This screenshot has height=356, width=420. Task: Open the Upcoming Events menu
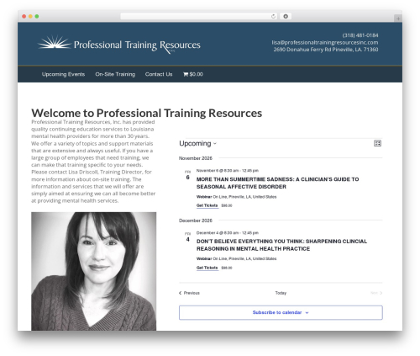click(63, 74)
